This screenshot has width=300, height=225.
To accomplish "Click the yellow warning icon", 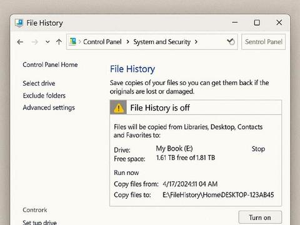I will pyautogui.click(x=118, y=107).
